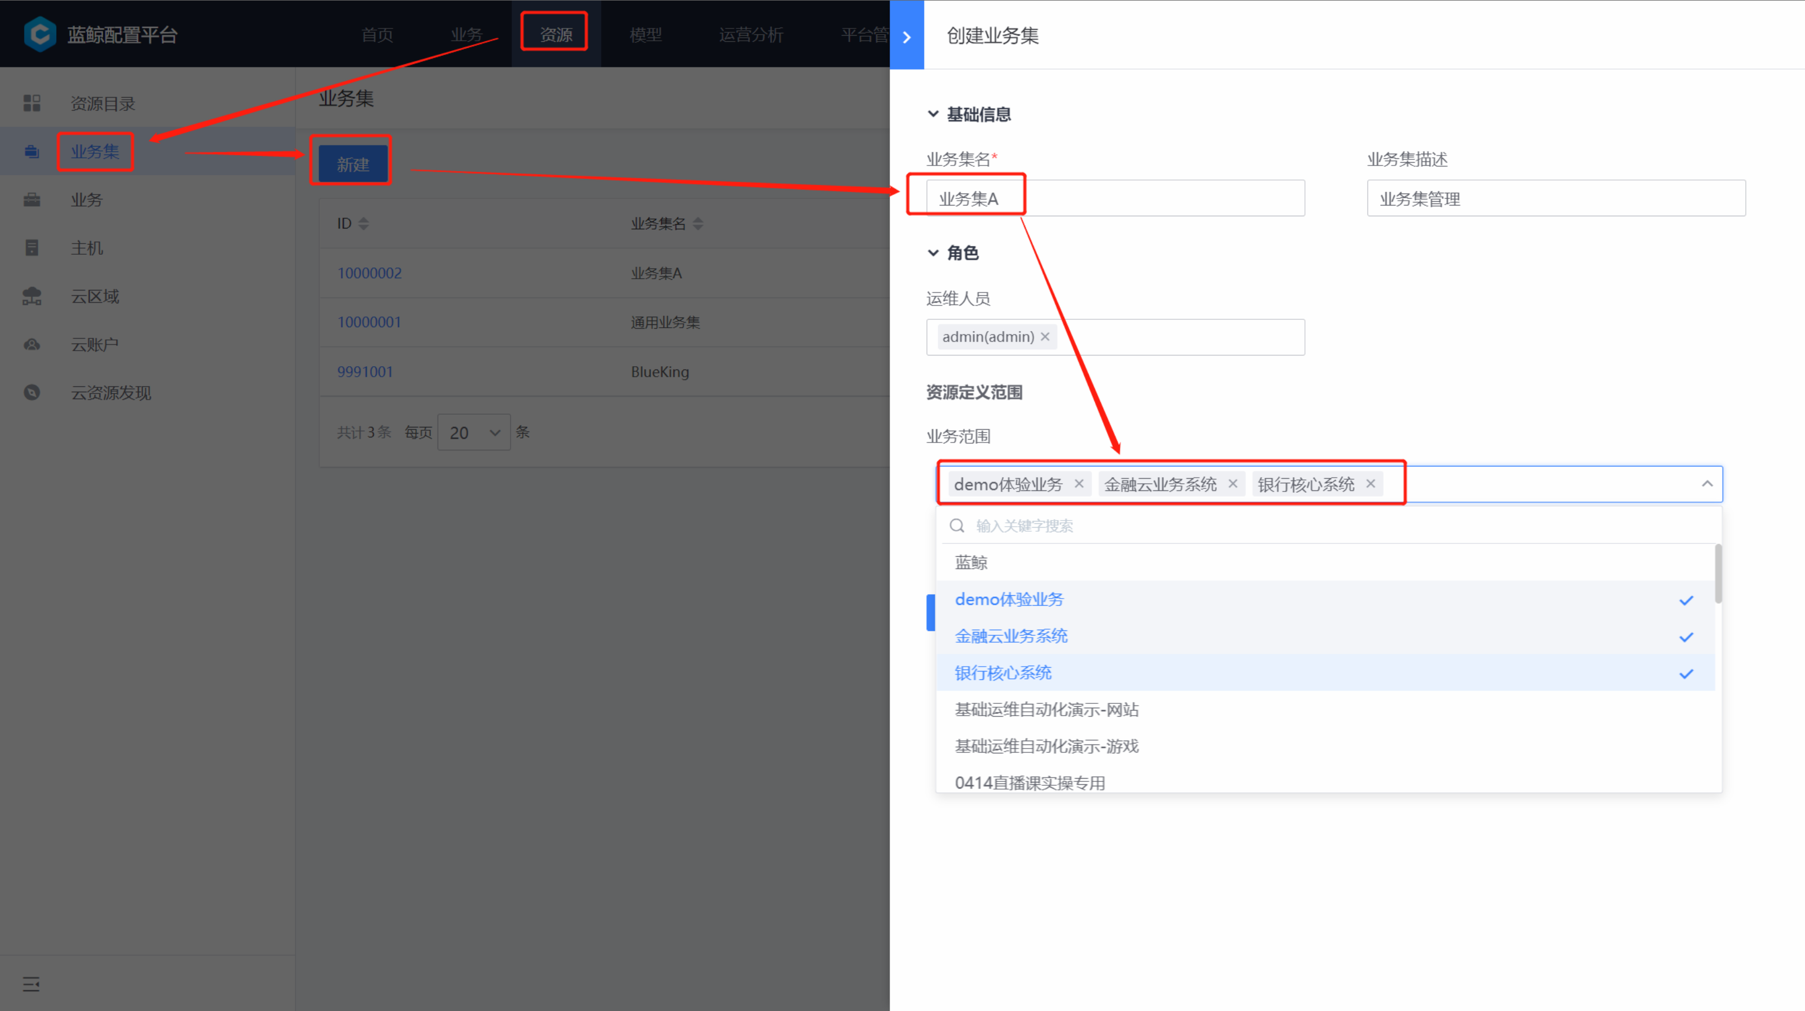The width and height of the screenshot is (1805, 1011).
Task: Click the 云账户 cloud account icon
Action: click(32, 344)
